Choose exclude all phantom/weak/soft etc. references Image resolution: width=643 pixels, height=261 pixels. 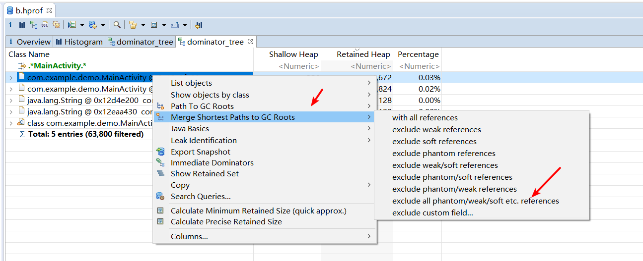coord(475,201)
